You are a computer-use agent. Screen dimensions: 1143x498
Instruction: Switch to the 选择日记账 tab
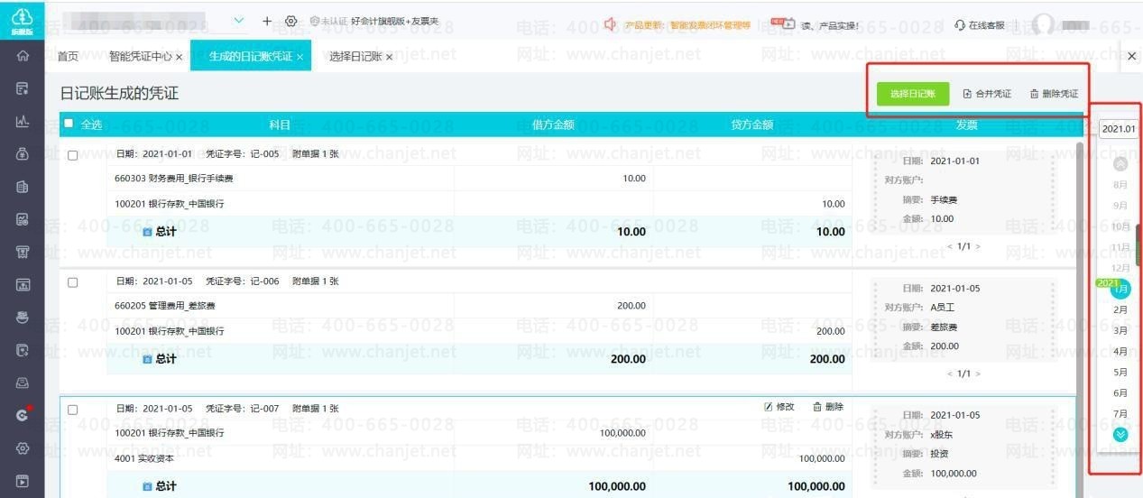tap(355, 57)
